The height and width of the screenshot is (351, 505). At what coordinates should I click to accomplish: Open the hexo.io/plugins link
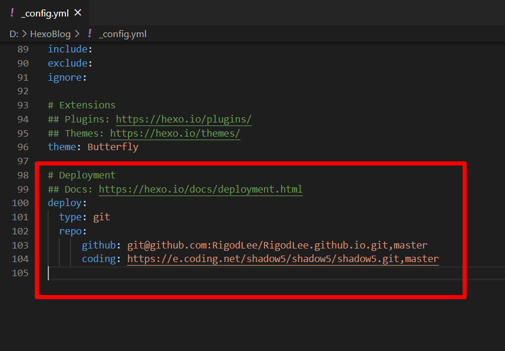pos(184,119)
